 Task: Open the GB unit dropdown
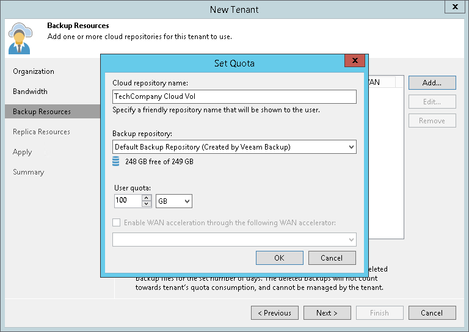coord(174,201)
